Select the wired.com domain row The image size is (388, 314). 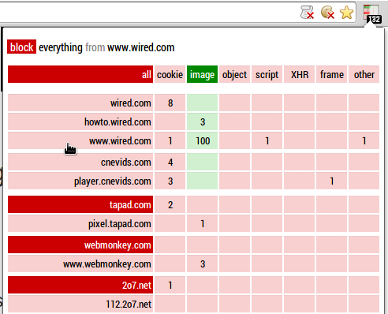click(80, 103)
